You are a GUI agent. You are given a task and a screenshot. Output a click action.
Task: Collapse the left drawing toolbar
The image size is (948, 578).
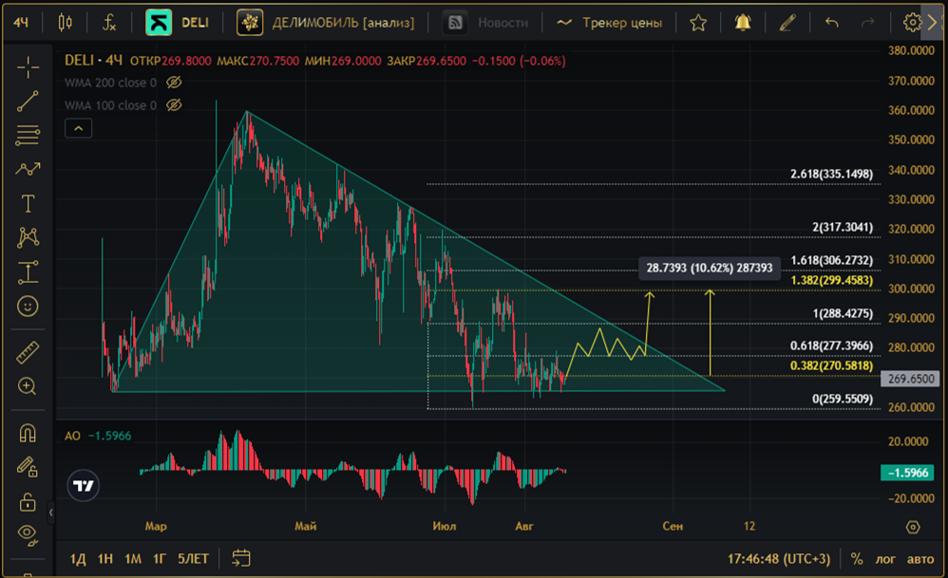coord(50,513)
